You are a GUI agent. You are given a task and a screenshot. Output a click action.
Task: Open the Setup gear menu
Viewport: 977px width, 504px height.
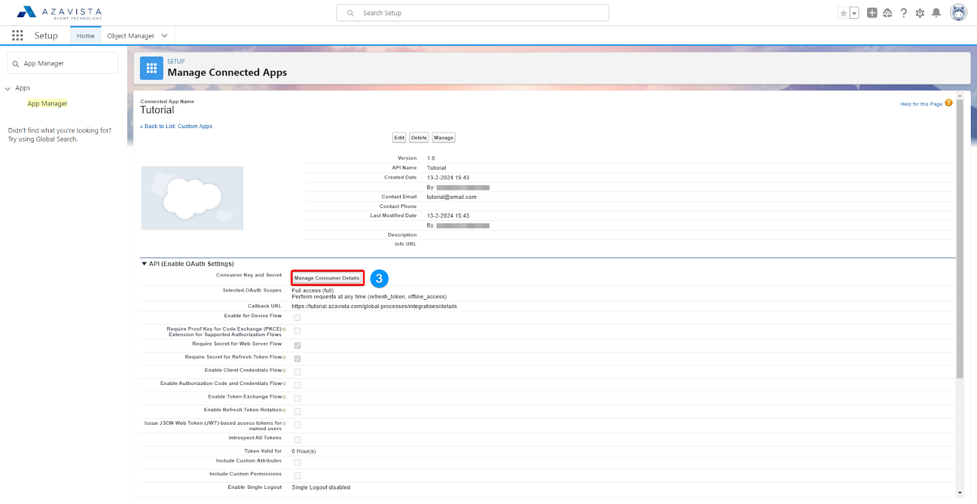tap(920, 13)
